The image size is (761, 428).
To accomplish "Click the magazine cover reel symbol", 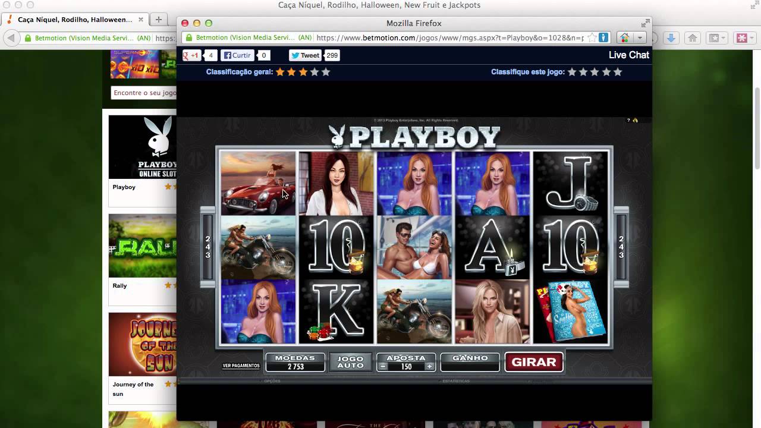I will (x=571, y=311).
